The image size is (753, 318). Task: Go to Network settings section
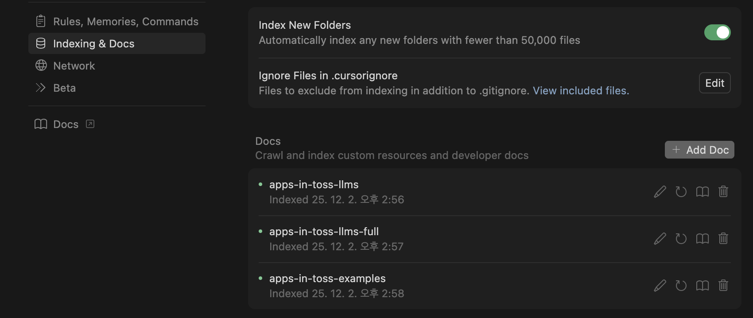74,66
